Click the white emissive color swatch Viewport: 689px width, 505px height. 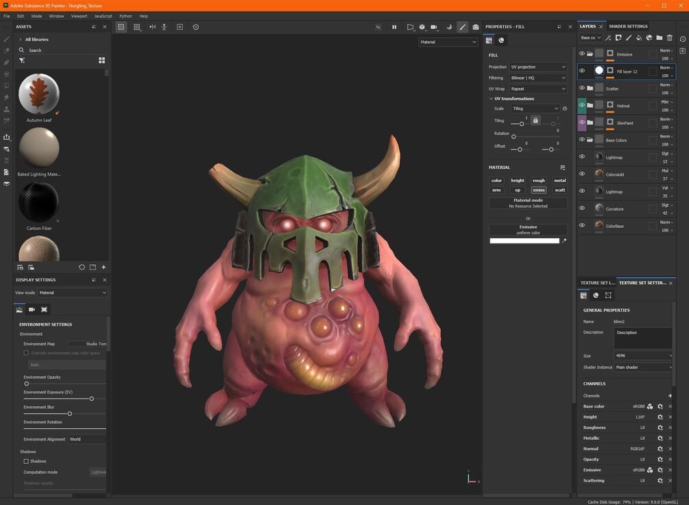point(524,241)
